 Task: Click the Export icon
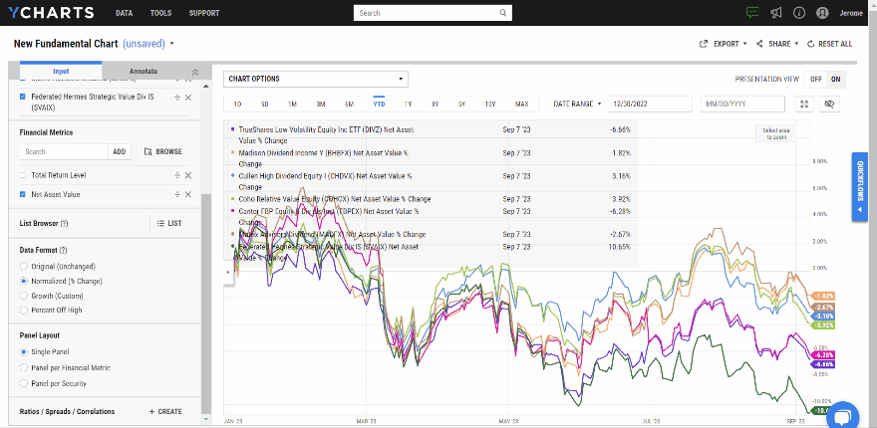[x=704, y=44]
